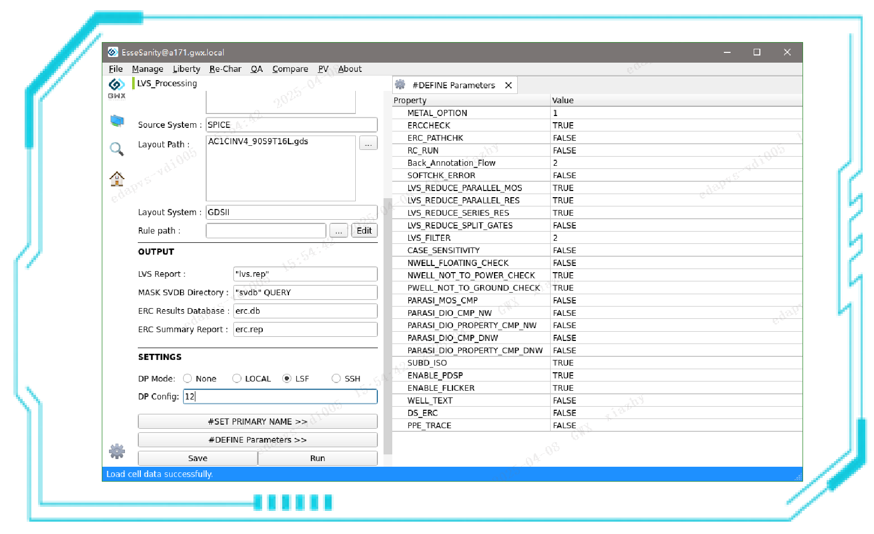The width and height of the screenshot is (874, 534).
Task: Click the magnifying glass search icon
Action: coord(117,149)
